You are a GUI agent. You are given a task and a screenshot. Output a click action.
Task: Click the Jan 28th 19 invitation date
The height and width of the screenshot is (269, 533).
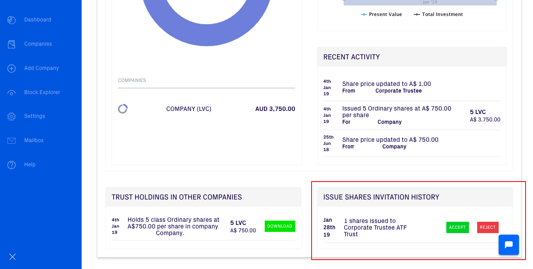[x=329, y=227]
